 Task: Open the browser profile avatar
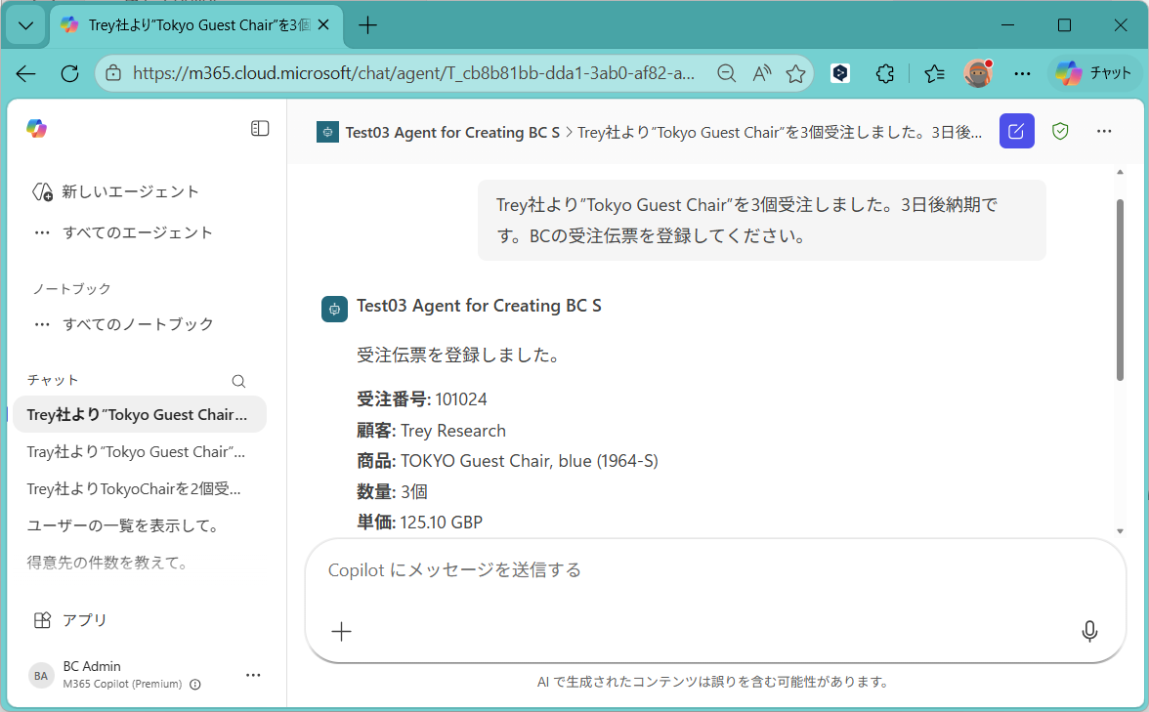click(978, 73)
